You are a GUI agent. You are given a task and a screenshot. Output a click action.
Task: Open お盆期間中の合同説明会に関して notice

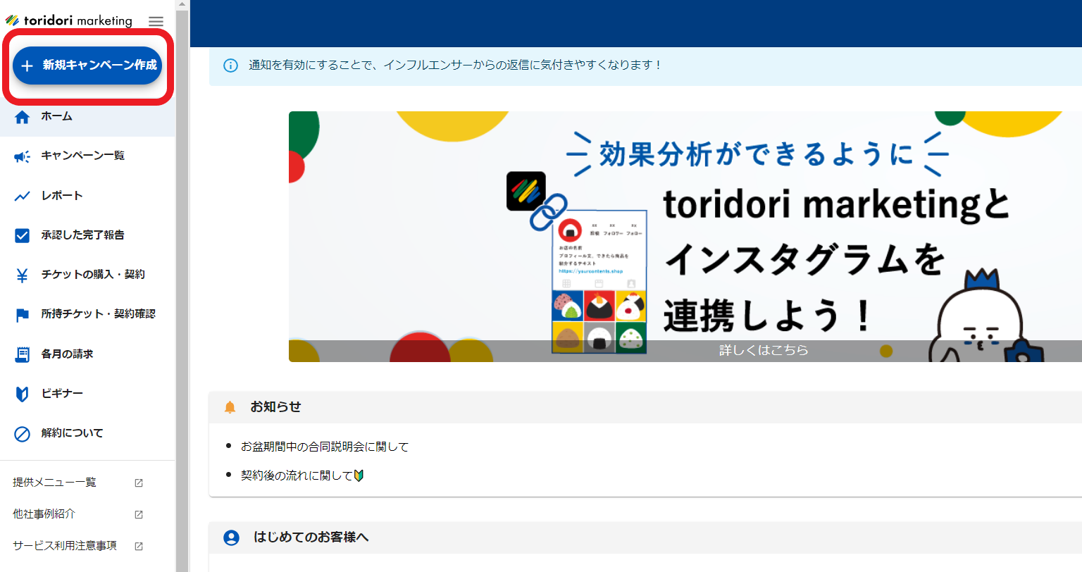(x=325, y=447)
